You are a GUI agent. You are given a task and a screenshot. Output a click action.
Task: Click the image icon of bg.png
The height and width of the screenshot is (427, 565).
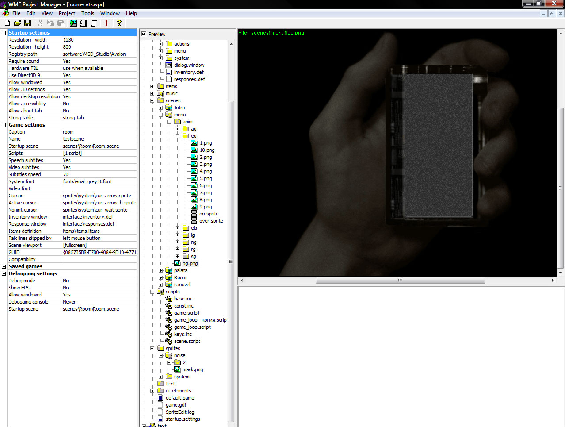tap(177, 263)
